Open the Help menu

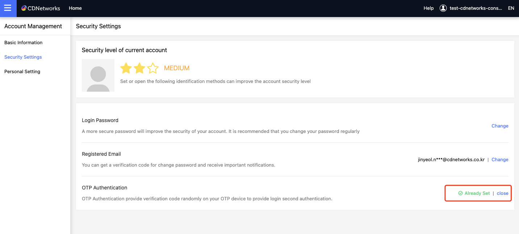(x=428, y=8)
